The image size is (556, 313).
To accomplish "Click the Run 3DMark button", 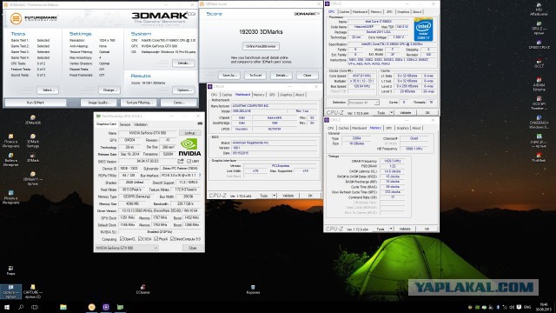I will [36, 103].
